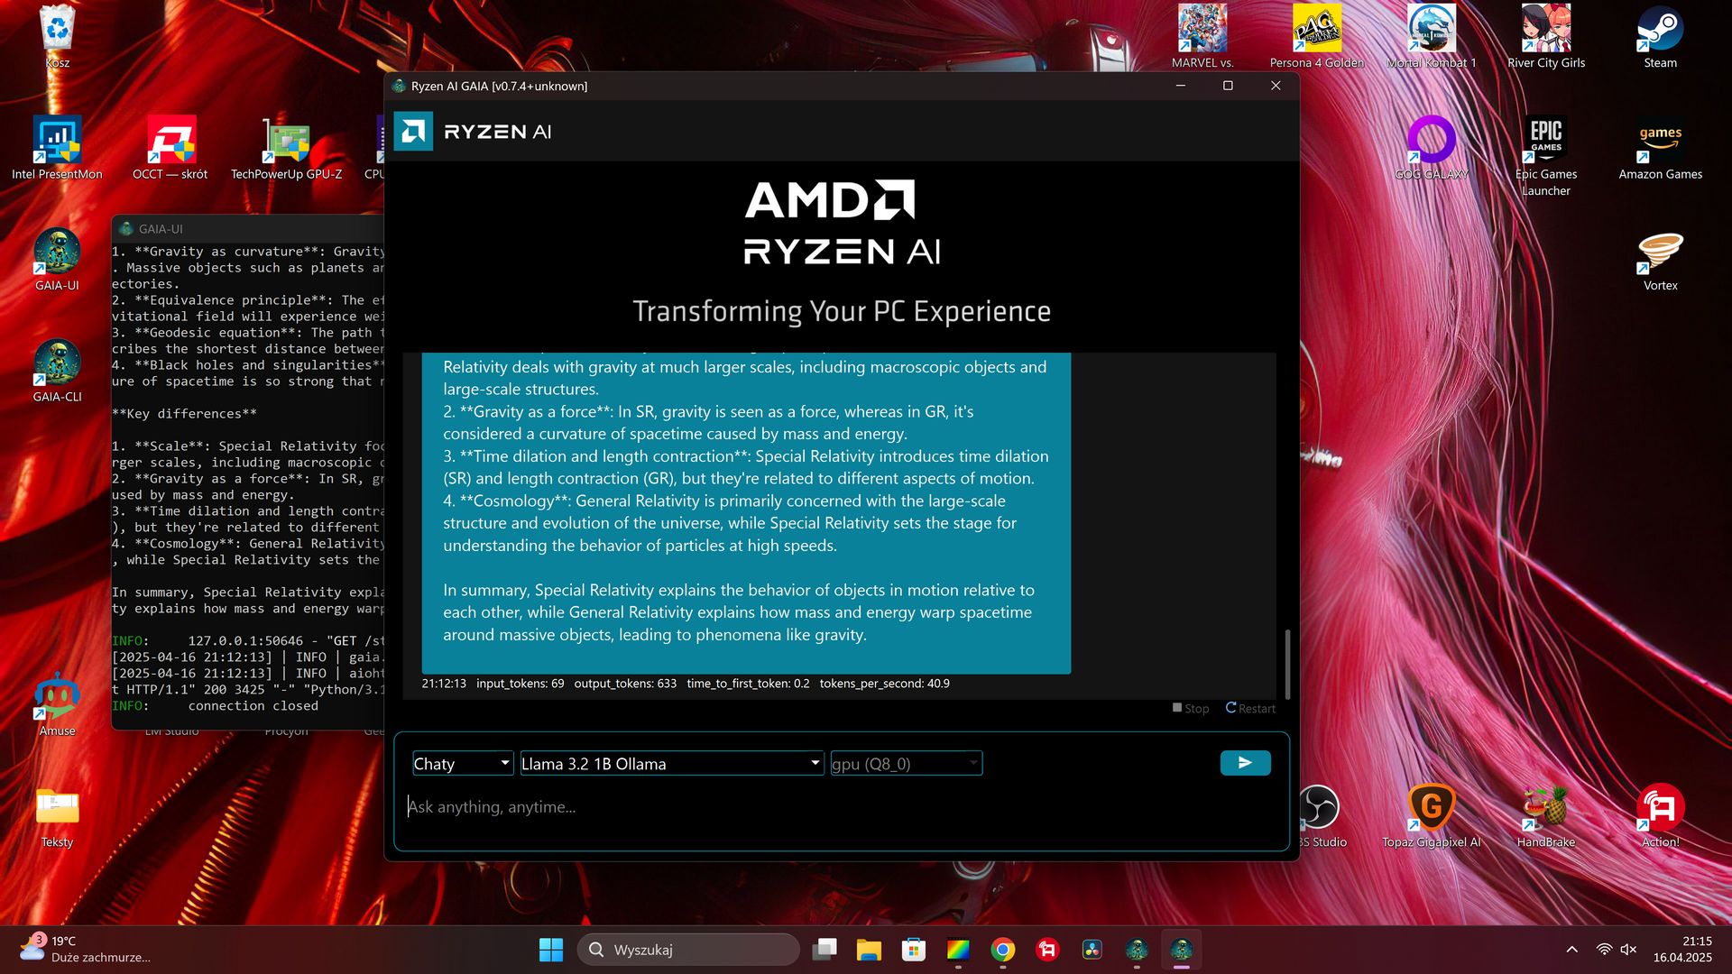
Task: Open Amazon Games desktop icon
Action: (x=1660, y=148)
